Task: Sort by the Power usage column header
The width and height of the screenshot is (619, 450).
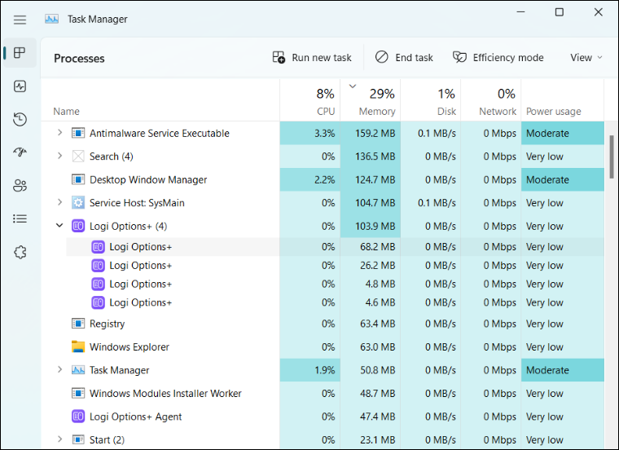Action: [x=553, y=111]
